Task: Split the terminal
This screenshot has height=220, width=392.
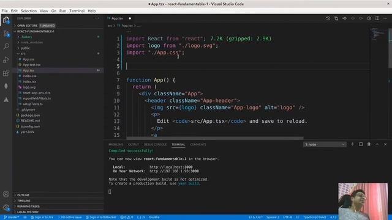Action: pos(361,144)
